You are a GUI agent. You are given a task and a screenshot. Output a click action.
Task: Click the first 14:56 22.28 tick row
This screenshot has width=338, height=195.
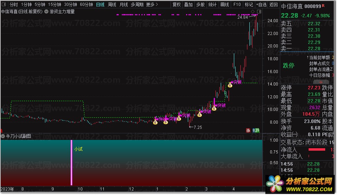(x=307, y=164)
